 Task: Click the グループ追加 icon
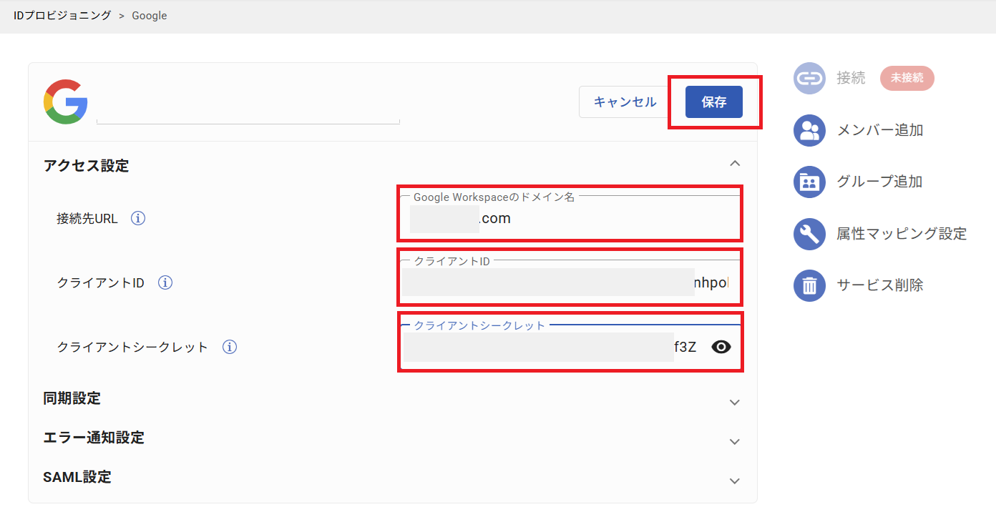(x=809, y=182)
